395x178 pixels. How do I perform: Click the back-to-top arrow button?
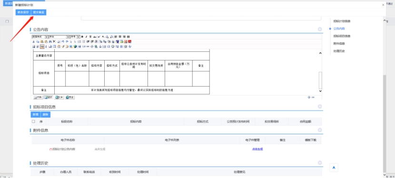point(334,168)
